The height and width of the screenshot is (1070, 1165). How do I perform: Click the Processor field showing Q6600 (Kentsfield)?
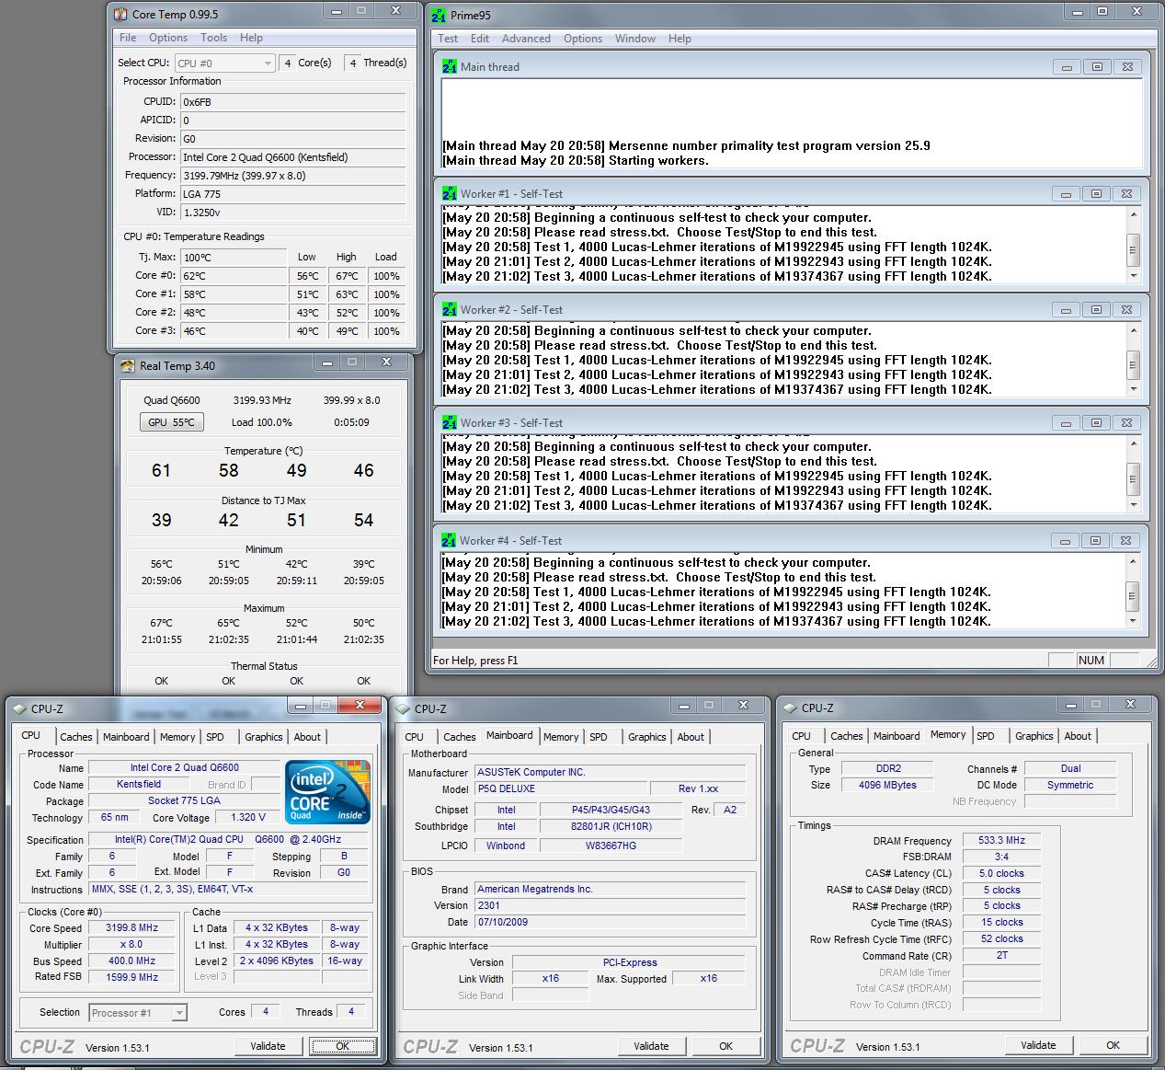click(292, 157)
